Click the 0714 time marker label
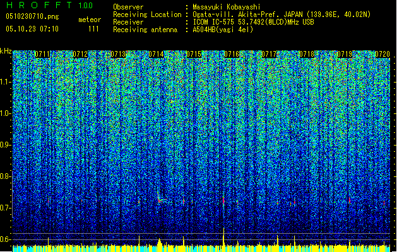The height and width of the screenshot is (252, 397). 156,54
